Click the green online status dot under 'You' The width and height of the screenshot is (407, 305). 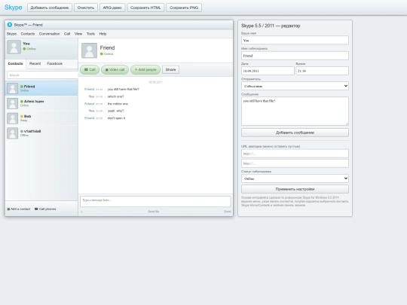(x=24, y=49)
